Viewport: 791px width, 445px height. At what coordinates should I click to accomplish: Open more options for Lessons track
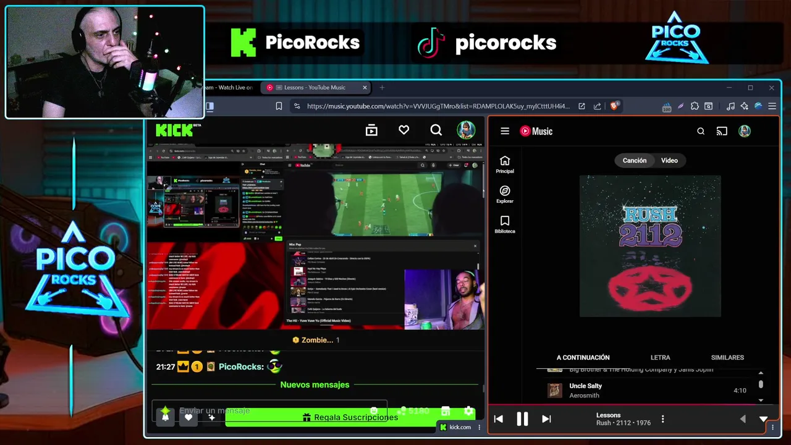pyautogui.click(x=662, y=419)
